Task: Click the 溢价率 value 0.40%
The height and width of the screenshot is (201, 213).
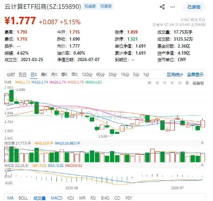Action: coord(79,53)
